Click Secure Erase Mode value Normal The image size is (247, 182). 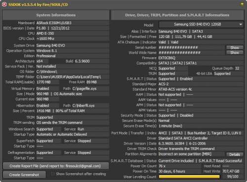point(164,121)
